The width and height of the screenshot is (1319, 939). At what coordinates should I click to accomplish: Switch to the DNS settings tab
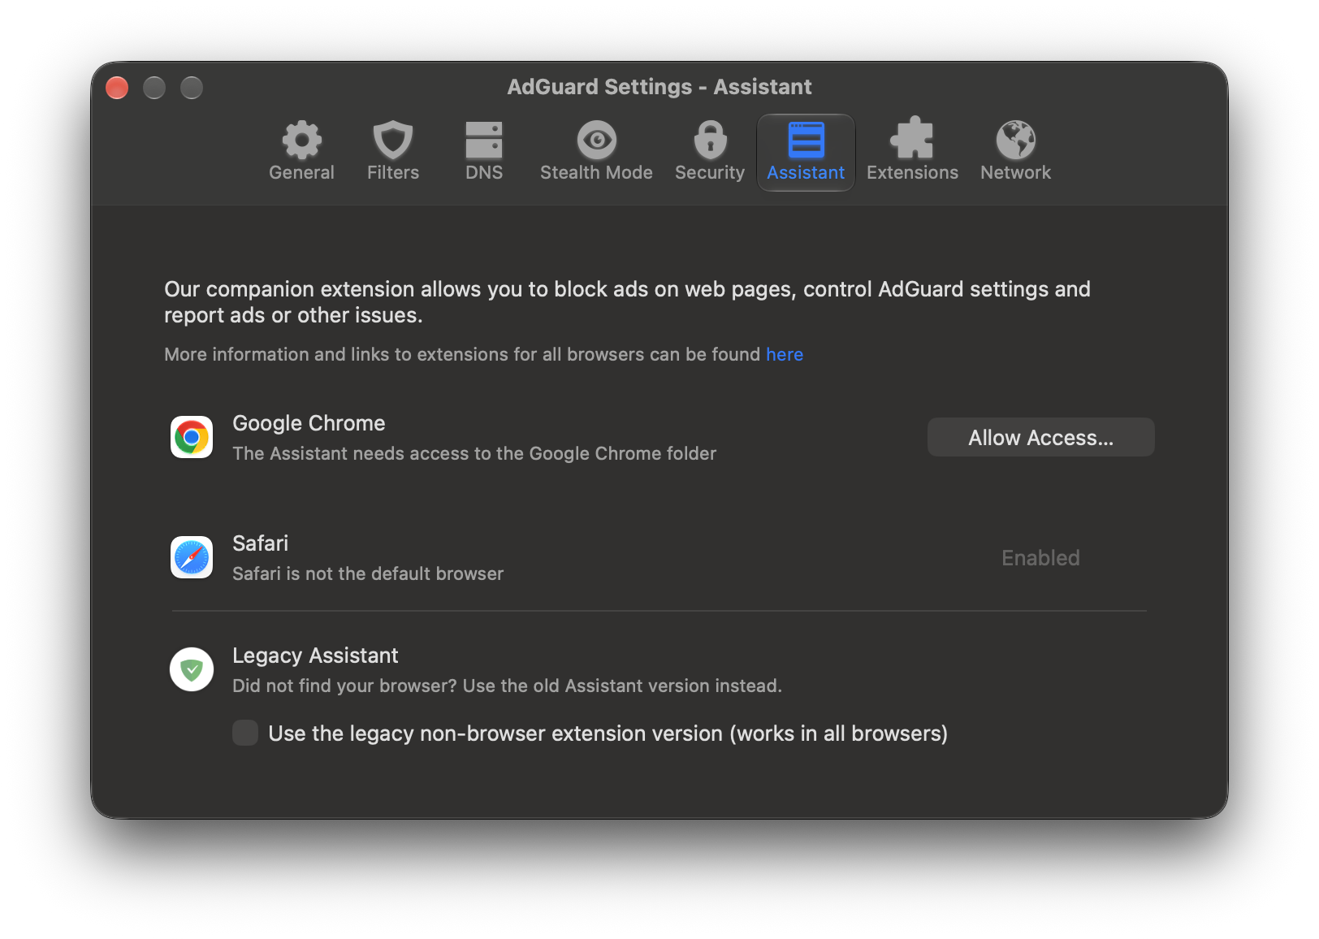pyautogui.click(x=484, y=152)
